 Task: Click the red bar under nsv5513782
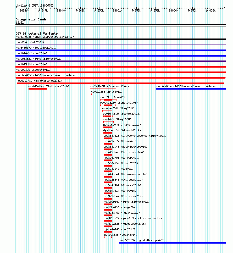point(120,83)
